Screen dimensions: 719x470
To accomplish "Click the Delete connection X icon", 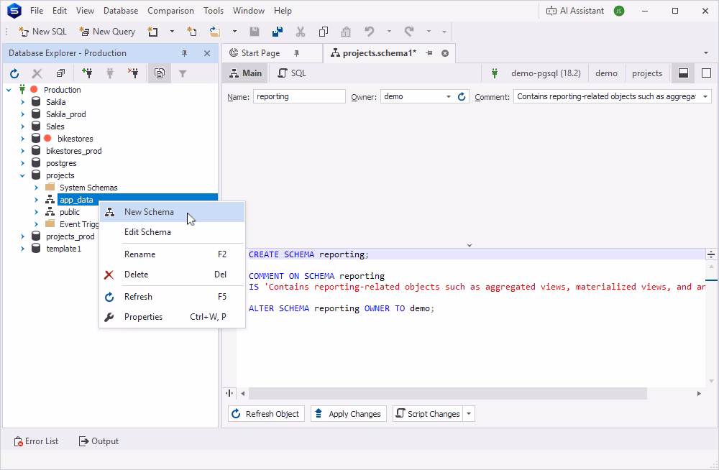I will click(x=37, y=73).
